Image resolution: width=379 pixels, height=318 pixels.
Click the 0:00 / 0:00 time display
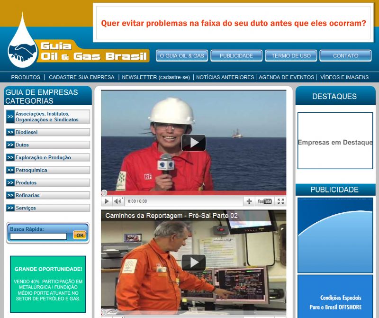[137, 201]
